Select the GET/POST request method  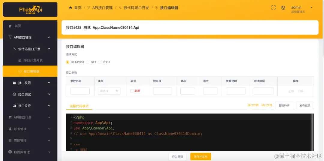(67, 62)
